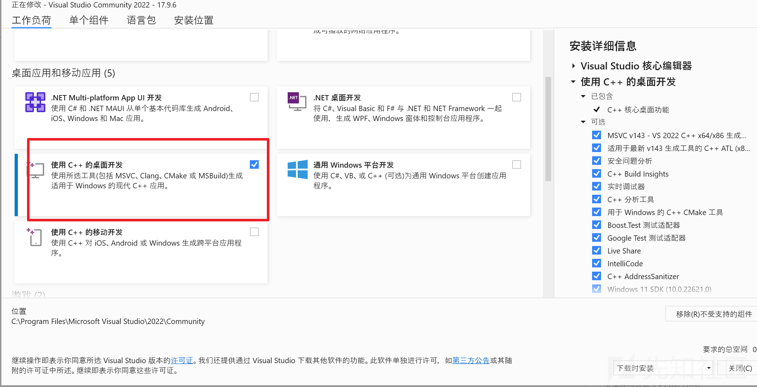The image size is (757, 387).
Task: Uncheck Google Test 测试适配器 component
Action: click(x=596, y=238)
